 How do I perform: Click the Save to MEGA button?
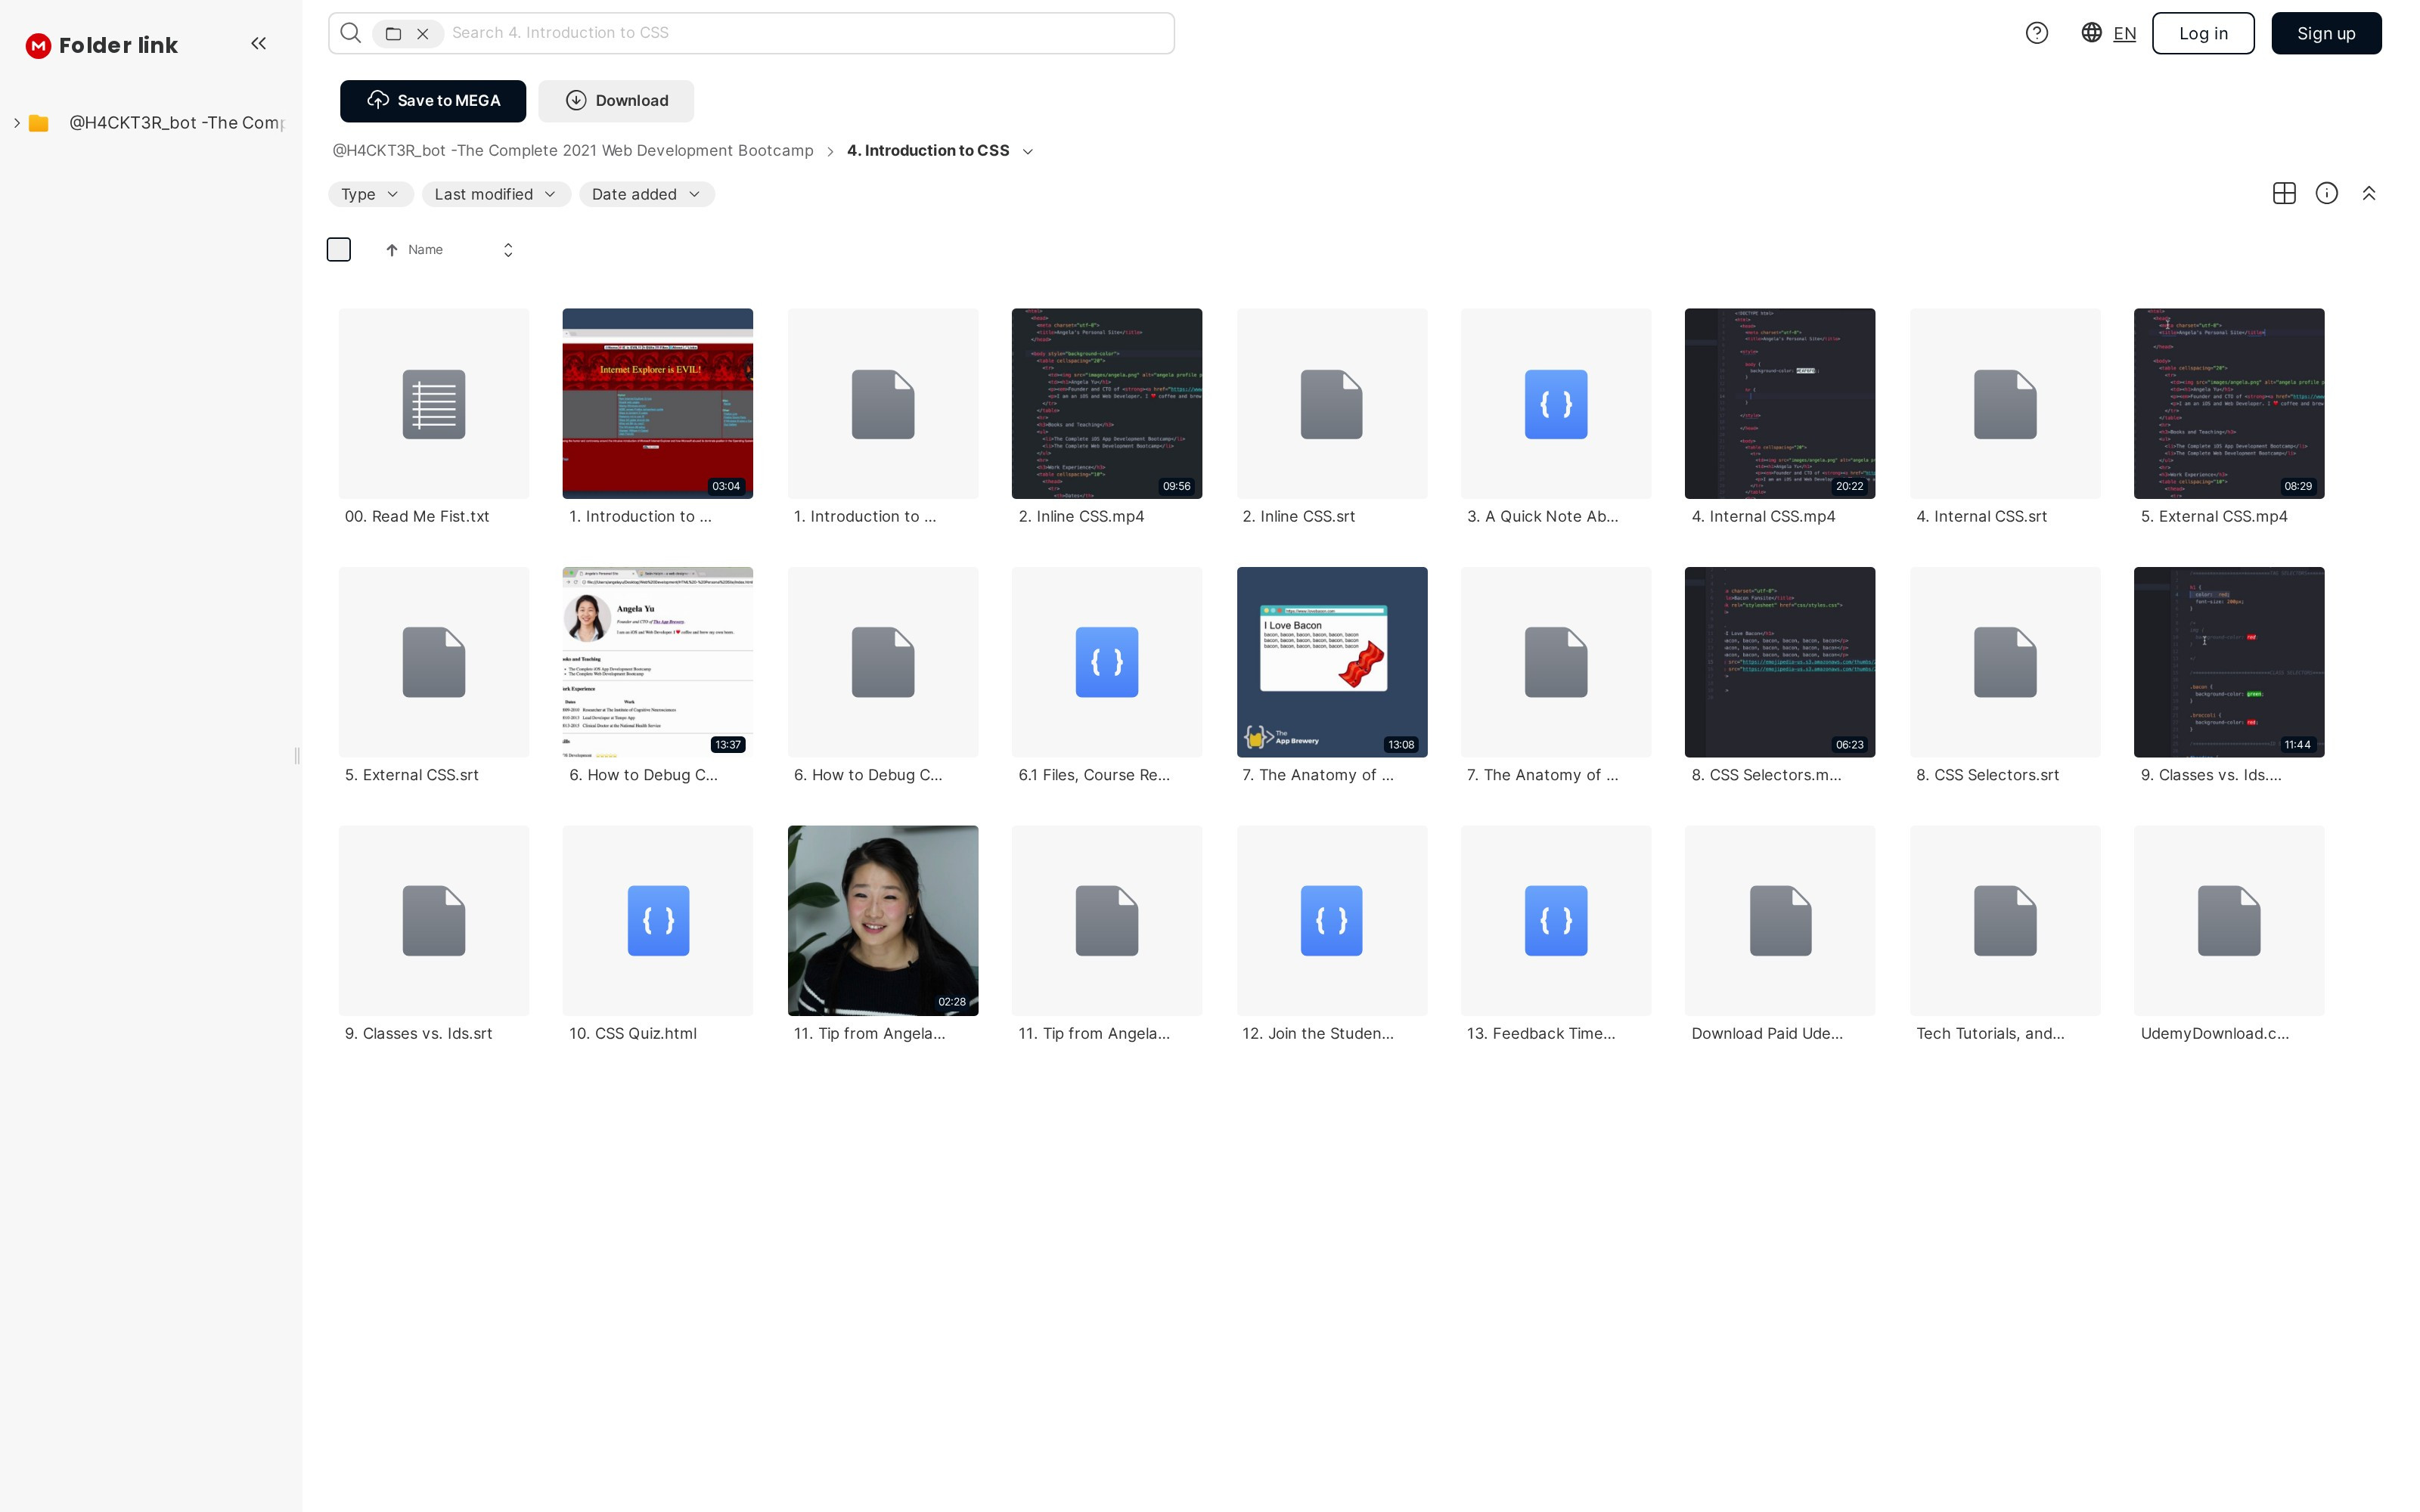433,101
